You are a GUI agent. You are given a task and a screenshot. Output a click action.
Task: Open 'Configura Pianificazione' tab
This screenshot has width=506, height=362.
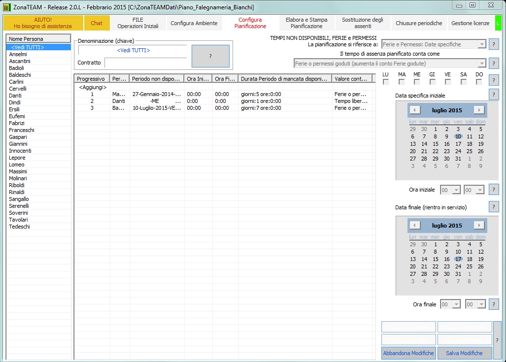250,23
